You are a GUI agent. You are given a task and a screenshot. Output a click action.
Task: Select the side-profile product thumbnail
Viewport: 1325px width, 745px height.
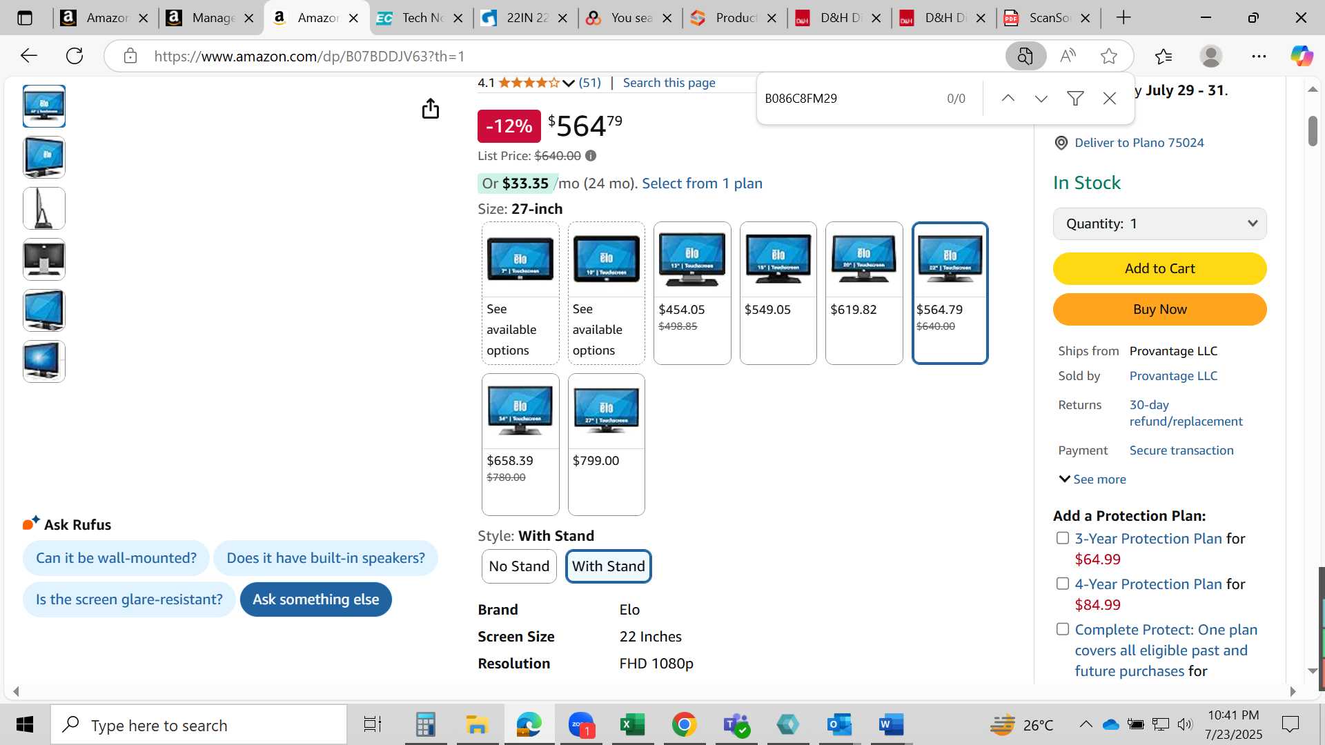pos(44,208)
